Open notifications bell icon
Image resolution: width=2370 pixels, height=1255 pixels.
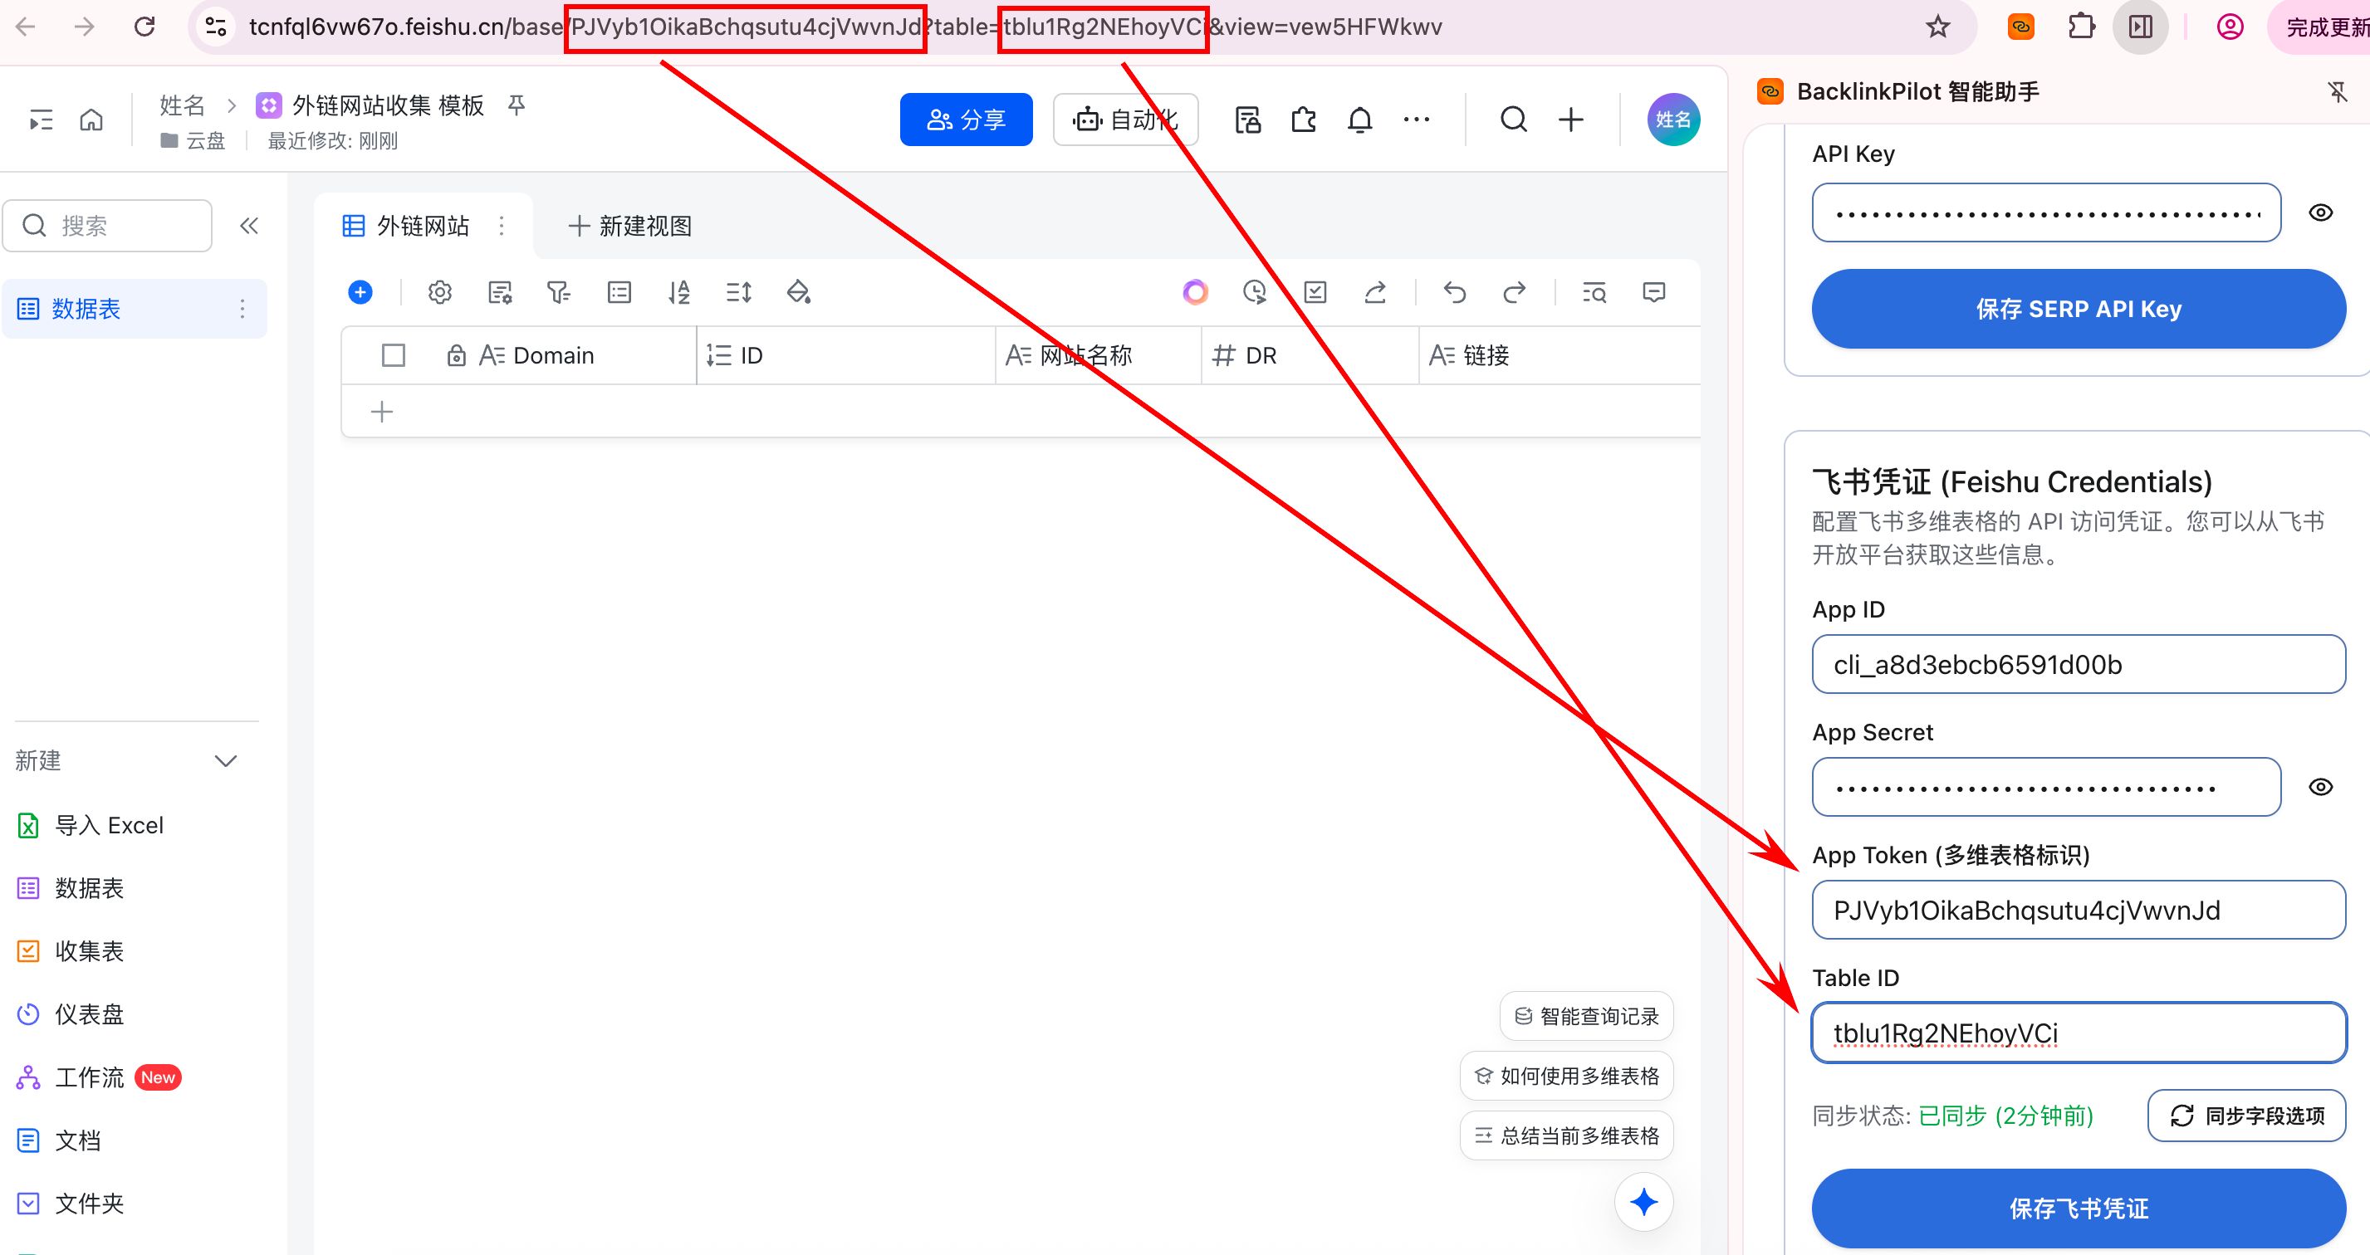pos(1360,120)
